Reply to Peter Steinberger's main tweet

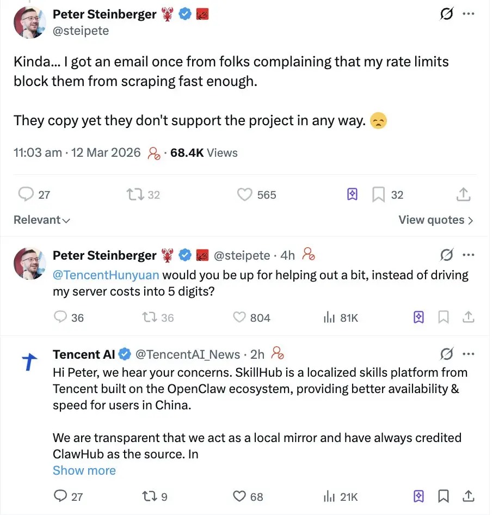(x=26, y=194)
